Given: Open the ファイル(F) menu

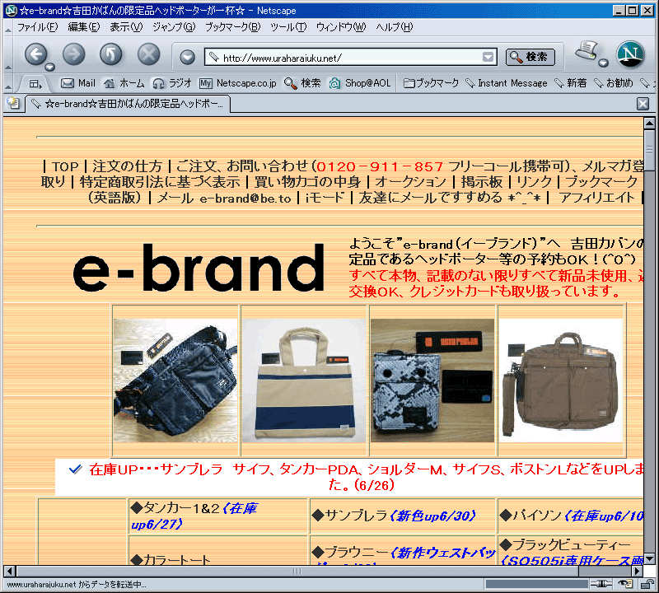Looking at the screenshot, I should click(37, 27).
